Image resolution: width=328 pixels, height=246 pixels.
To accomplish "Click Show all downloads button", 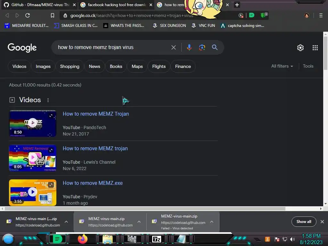I will click(x=304, y=222).
